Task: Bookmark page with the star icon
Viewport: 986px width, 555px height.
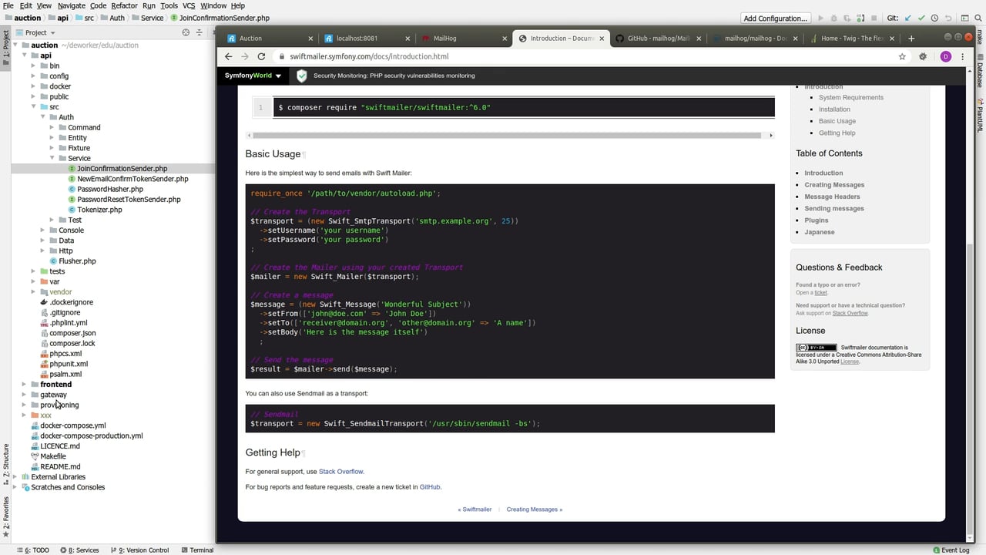Action: (x=902, y=56)
